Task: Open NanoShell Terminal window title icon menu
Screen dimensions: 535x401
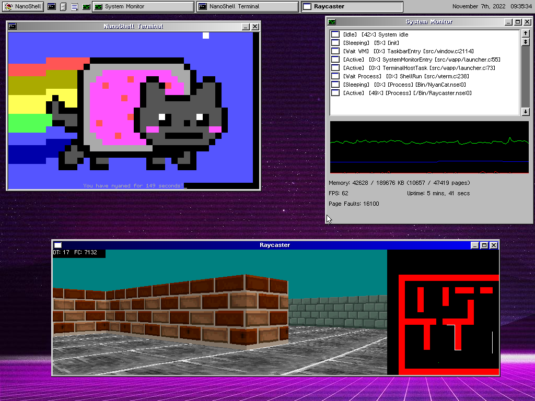Action: [13, 27]
